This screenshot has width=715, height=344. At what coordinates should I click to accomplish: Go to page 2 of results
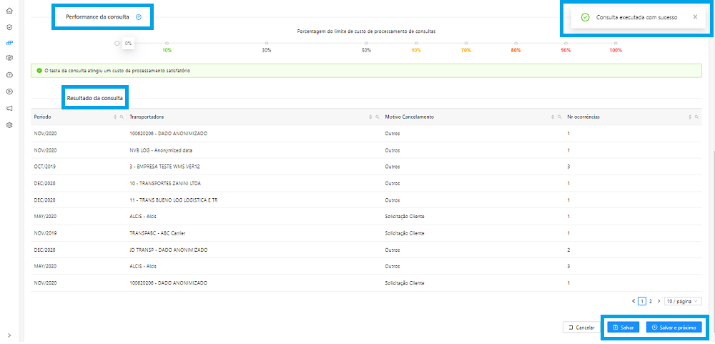click(x=651, y=301)
